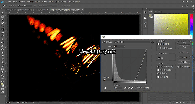Toggle the Channel Overlays (V) checkbox

(x=158, y=67)
